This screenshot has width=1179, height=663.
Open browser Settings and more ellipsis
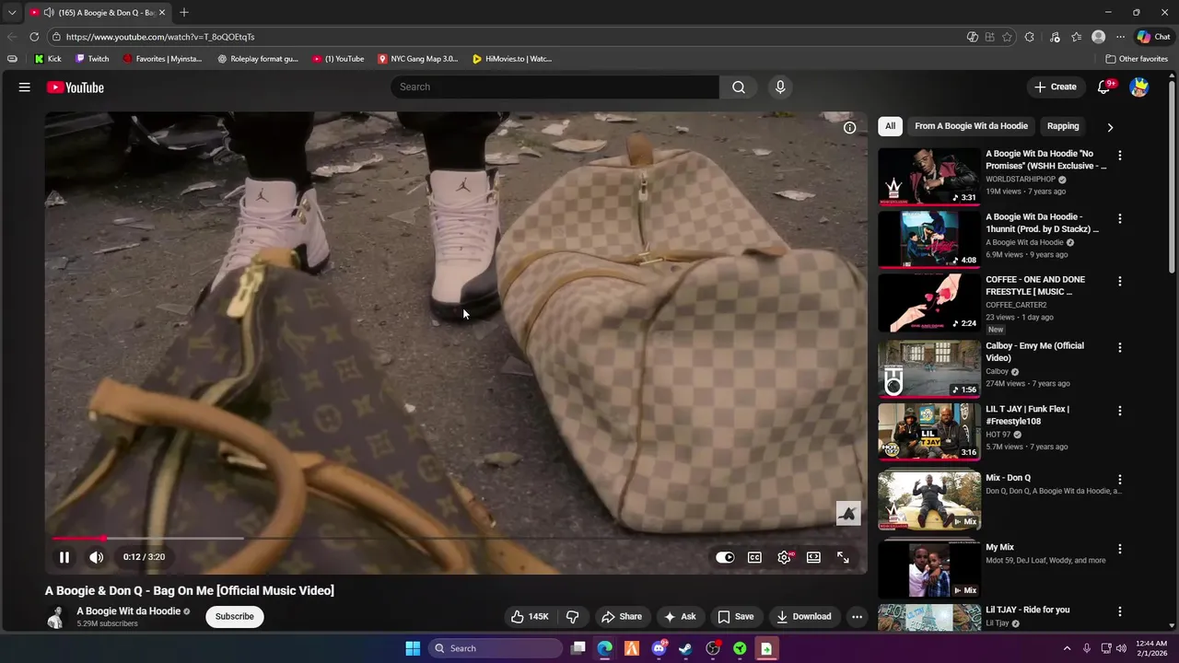pos(1120,37)
